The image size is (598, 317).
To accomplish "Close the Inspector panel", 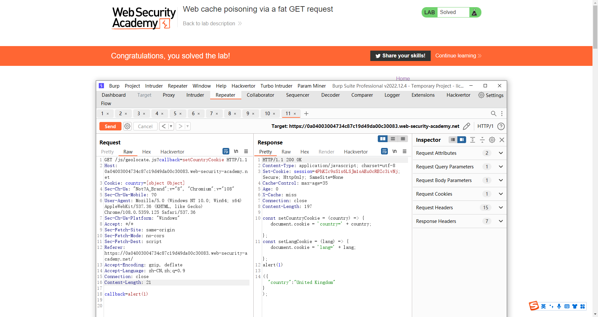I will point(502,140).
